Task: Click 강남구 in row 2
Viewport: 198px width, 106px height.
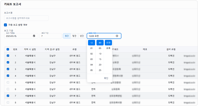Action: pyautogui.click(x=52, y=62)
